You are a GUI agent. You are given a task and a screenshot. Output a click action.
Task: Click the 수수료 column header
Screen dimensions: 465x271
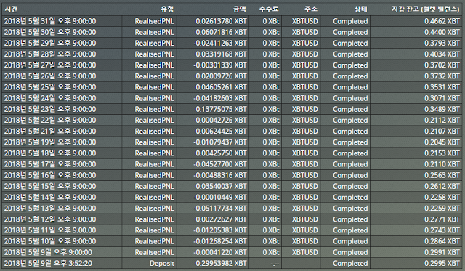point(269,9)
